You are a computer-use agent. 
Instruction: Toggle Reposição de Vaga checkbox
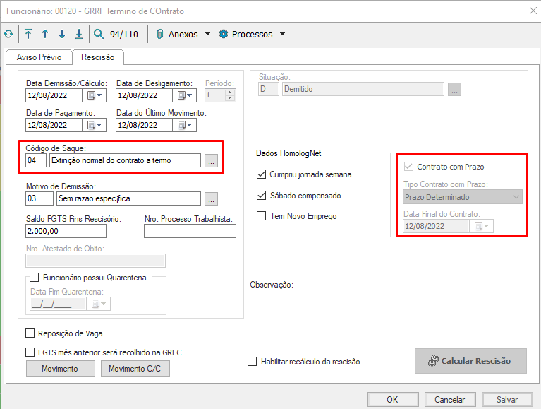pos(30,333)
